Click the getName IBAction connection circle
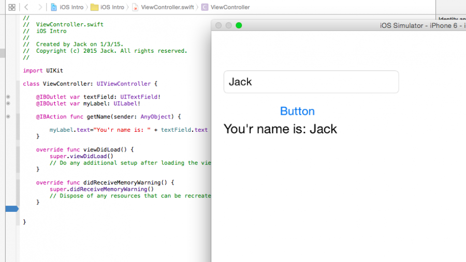The image size is (466, 262). [x=8, y=117]
